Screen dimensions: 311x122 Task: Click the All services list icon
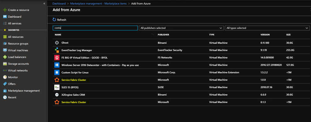coord(5,23)
